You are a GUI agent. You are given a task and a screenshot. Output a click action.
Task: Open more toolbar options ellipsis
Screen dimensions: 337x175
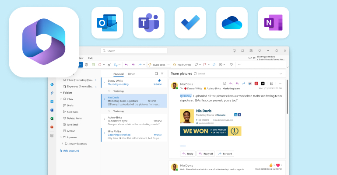click(239, 65)
